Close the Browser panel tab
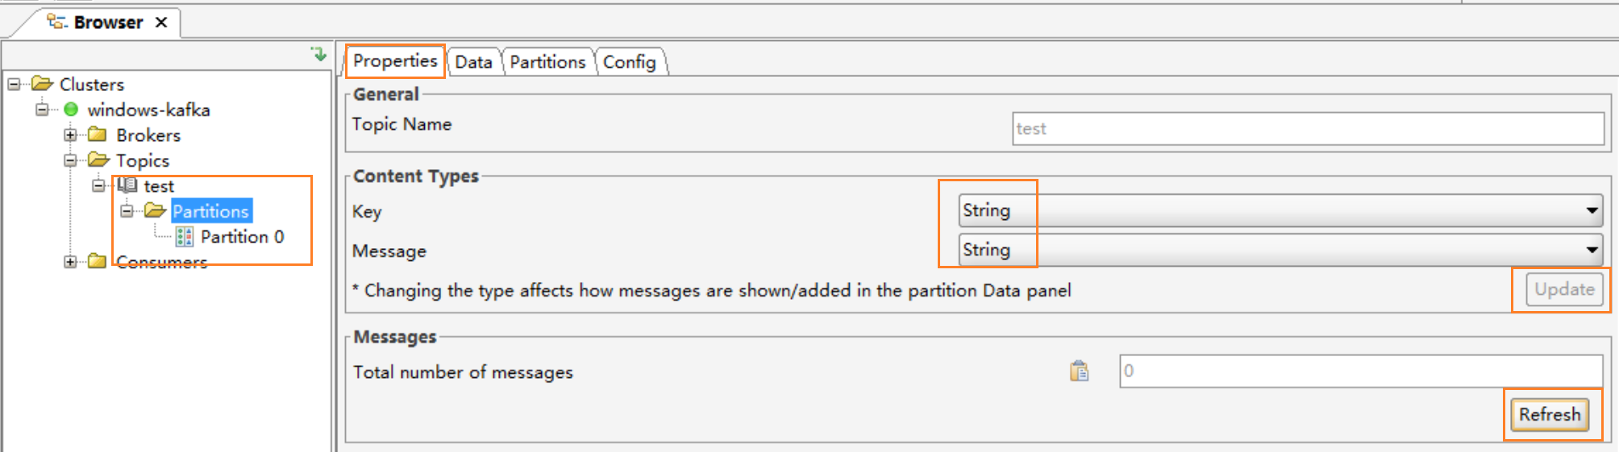Screen dimensions: 1619x452 161,23
